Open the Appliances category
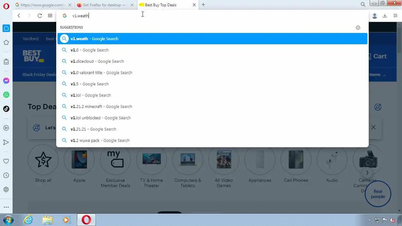402x226 pixels. [x=260, y=163]
